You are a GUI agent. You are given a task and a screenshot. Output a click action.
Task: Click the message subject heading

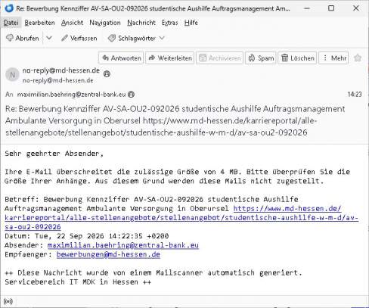click(x=175, y=120)
